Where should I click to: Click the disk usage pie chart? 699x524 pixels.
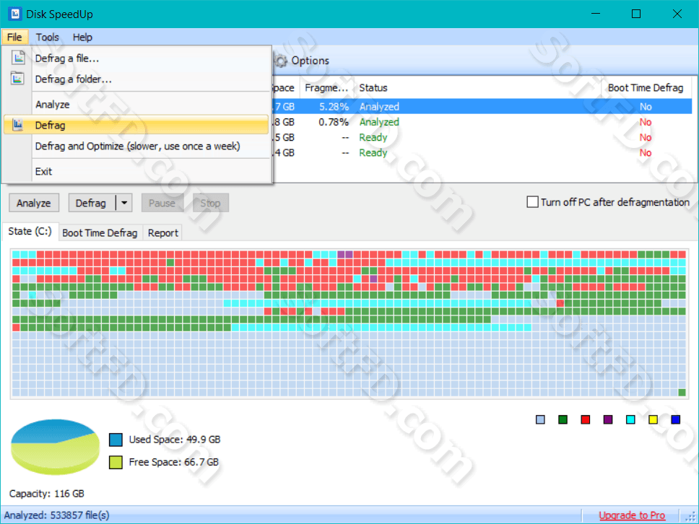pyautogui.click(x=56, y=447)
